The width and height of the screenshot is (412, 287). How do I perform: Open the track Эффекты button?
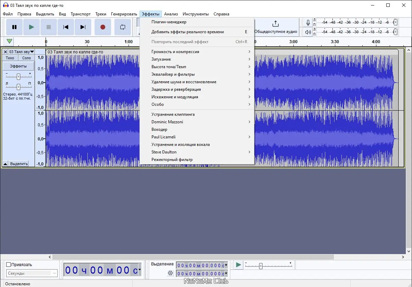click(x=18, y=66)
